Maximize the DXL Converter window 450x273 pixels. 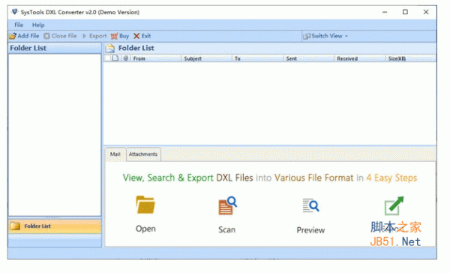click(405, 12)
